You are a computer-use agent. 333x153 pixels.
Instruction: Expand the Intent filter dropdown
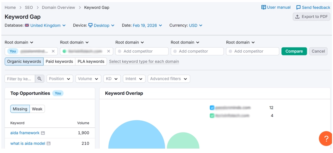[x=134, y=79]
